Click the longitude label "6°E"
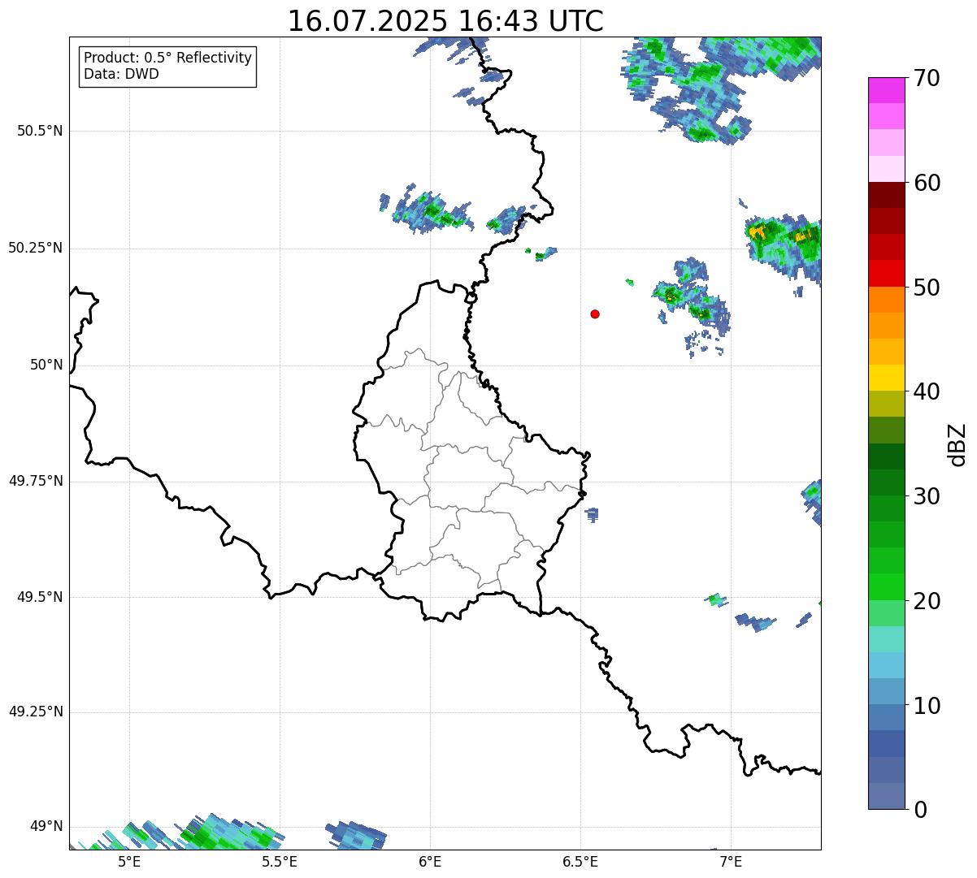977x878 pixels. coord(430,862)
